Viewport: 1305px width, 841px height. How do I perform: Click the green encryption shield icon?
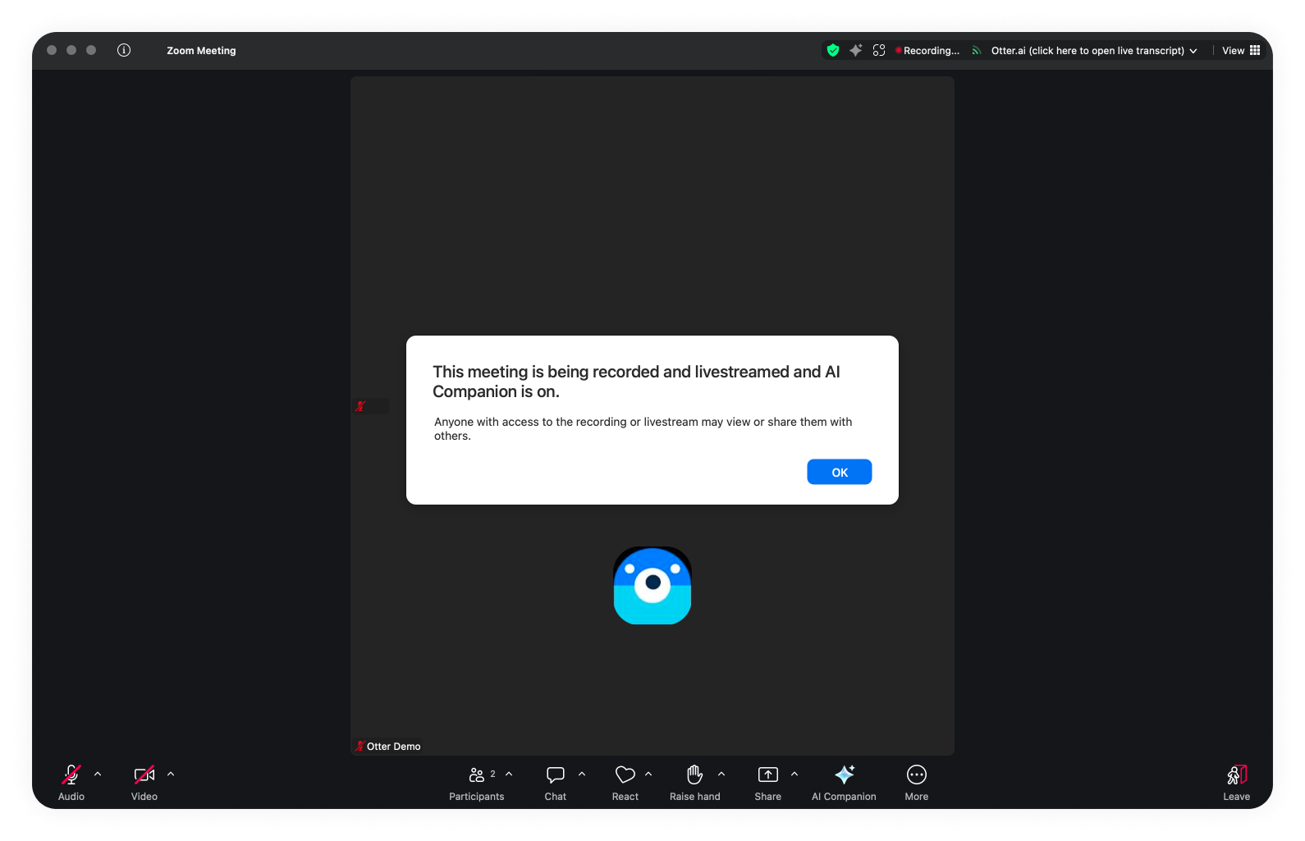click(833, 50)
